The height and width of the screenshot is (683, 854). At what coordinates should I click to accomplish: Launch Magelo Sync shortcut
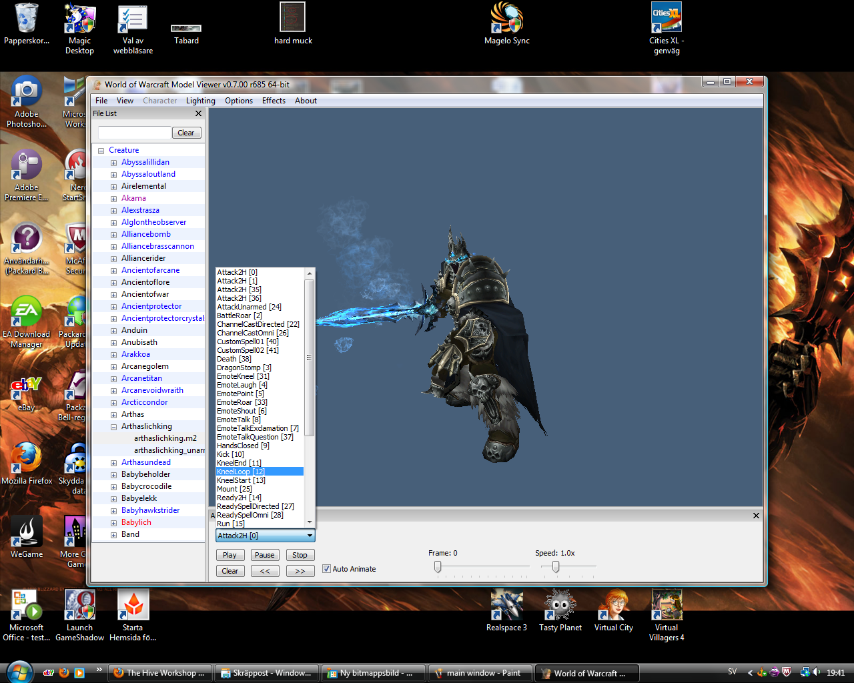pyautogui.click(x=507, y=24)
